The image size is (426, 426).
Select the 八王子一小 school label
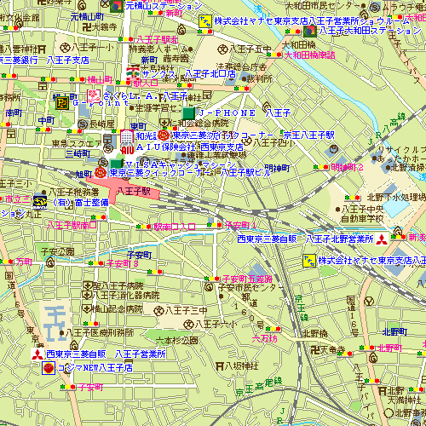[x=93, y=47]
